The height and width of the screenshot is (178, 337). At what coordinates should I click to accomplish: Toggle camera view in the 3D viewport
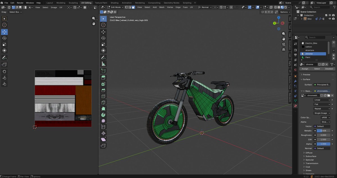[284, 44]
